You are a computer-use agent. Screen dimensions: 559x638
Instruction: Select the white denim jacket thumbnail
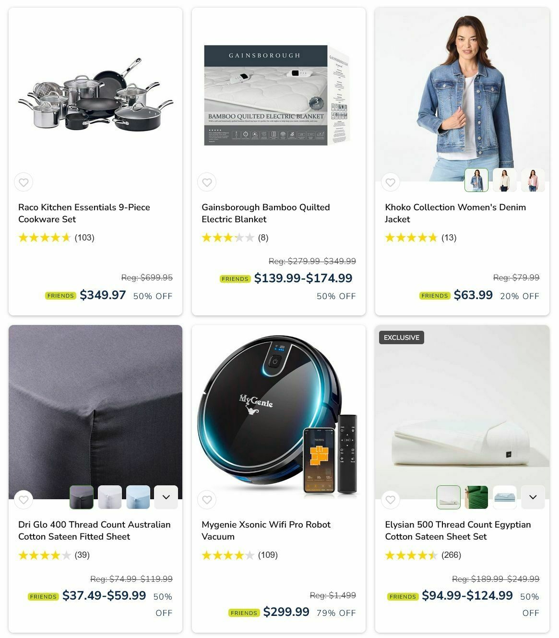505,180
